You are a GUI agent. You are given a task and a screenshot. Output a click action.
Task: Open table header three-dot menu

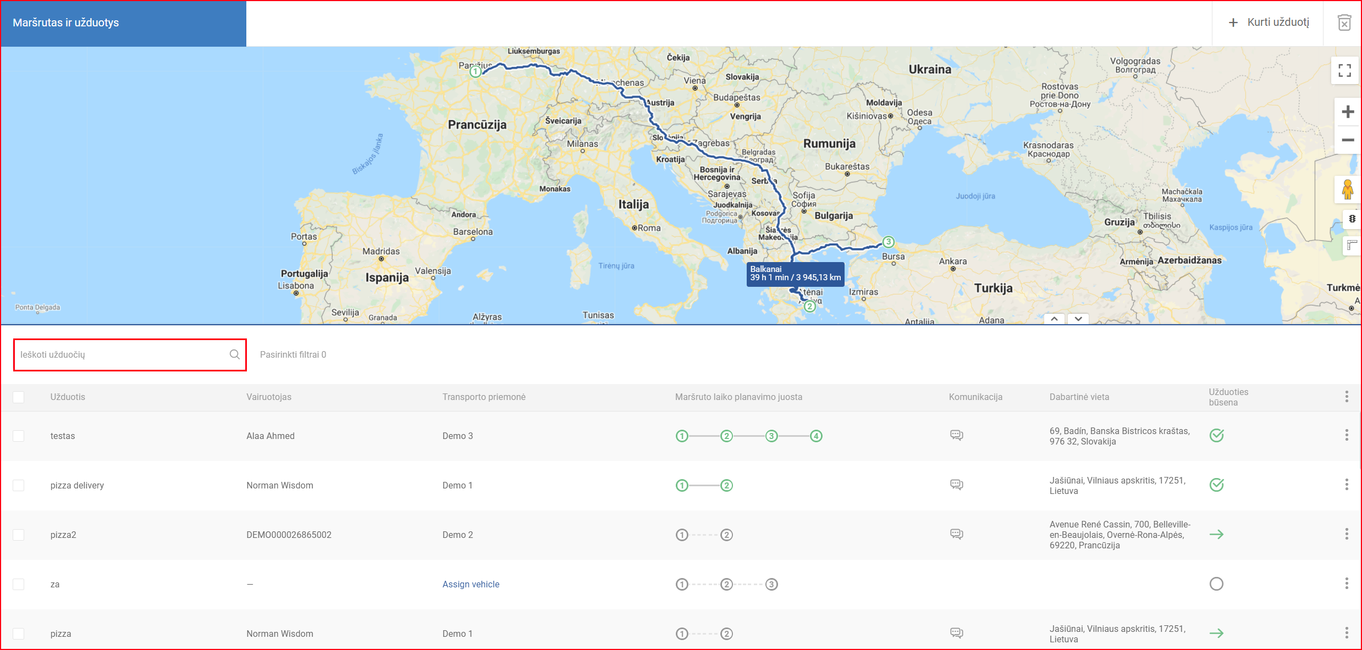point(1347,397)
